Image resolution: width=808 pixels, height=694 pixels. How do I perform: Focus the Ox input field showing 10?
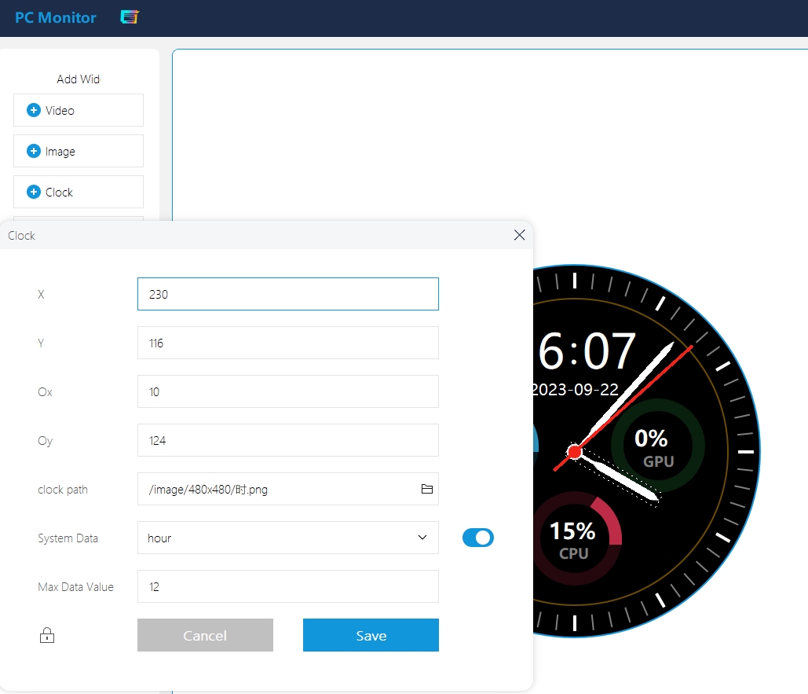click(x=287, y=391)
